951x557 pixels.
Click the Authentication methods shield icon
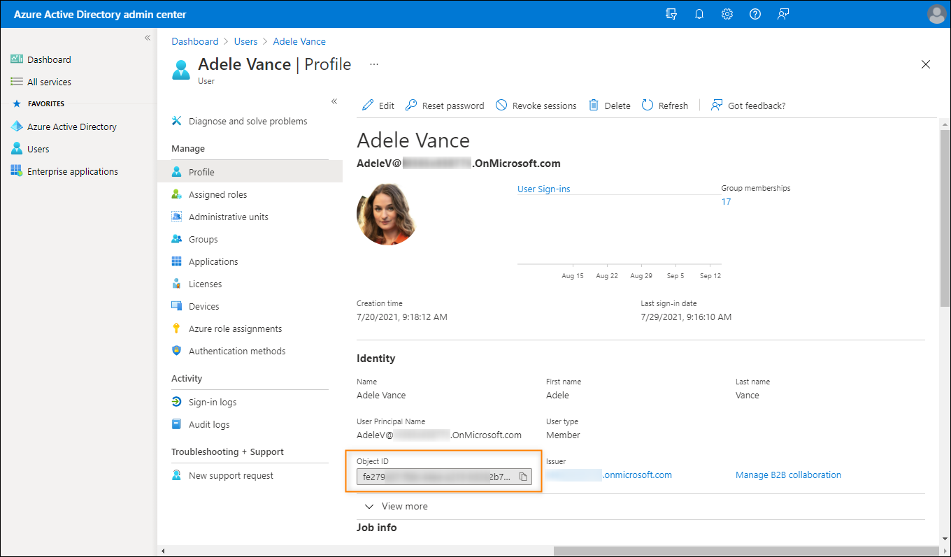(177, 351)
